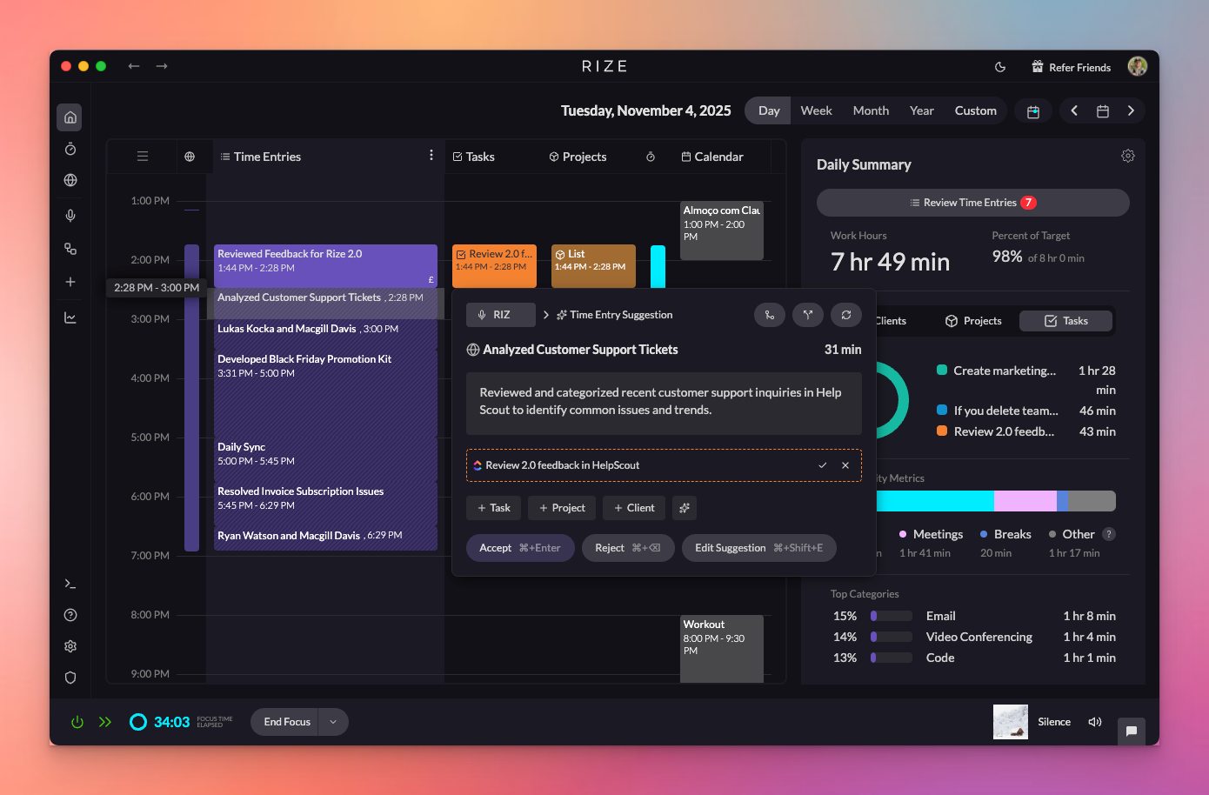Toggle the power icon in bottom bar

[x=77, y=722]
